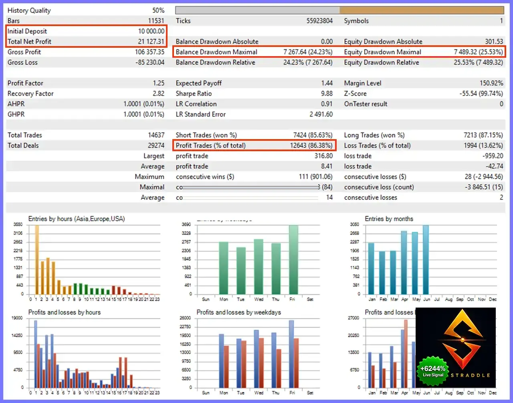Click the Profit Trades (% of total) value

coord(311,146)
